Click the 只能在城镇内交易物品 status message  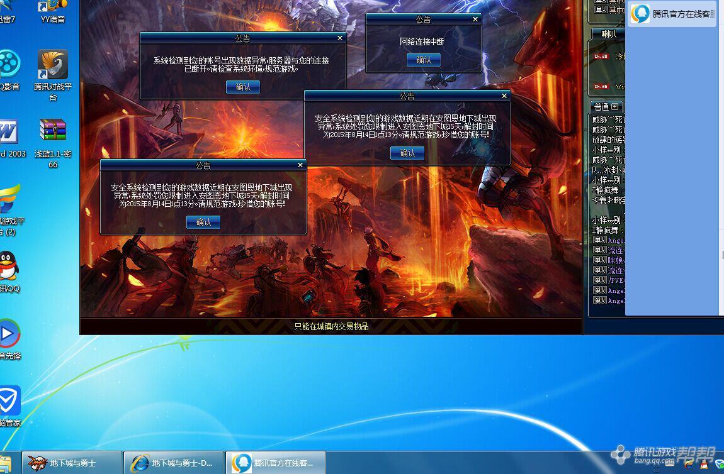(x=332, y=326)
